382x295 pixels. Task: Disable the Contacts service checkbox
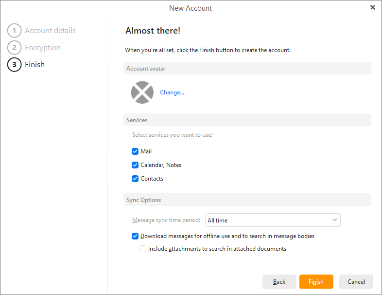(x=135, y=179)
